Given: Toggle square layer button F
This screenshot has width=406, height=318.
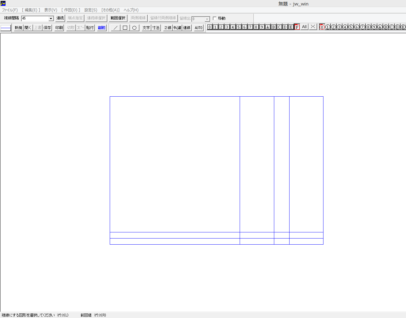Looking at the screenshot, I should pyautogui.click(x=297, y=27).
